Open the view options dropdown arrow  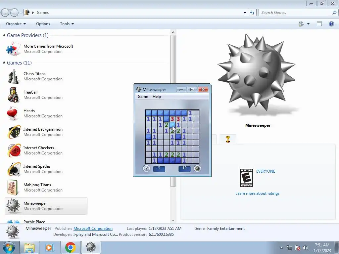pyautogui.click(x=308, y=24)
